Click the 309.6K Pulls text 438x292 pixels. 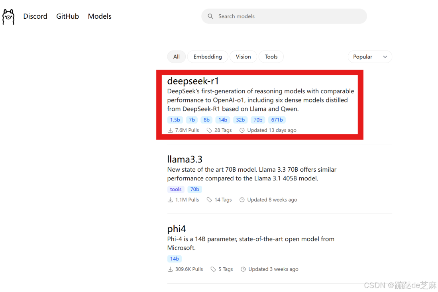[x=189, y=269]
